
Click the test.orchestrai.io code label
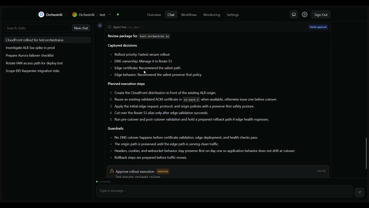coord(155,36)
